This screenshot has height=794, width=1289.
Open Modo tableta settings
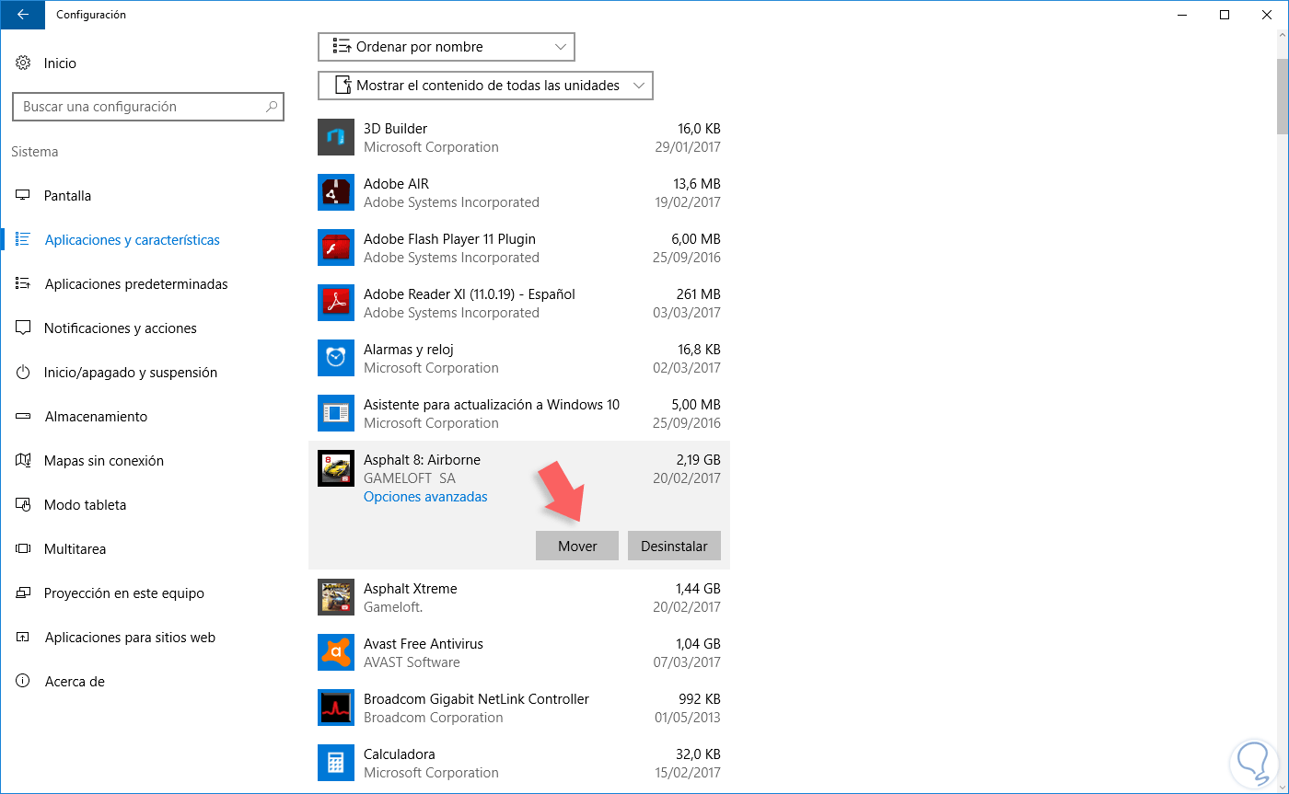(x=85, y=505)
